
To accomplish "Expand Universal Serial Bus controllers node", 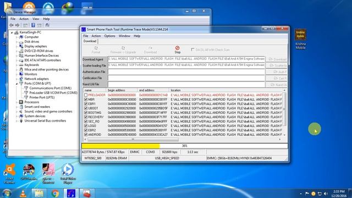I will click(16, 121).
